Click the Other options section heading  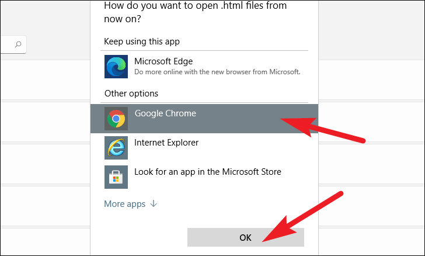tap(131, 94)
